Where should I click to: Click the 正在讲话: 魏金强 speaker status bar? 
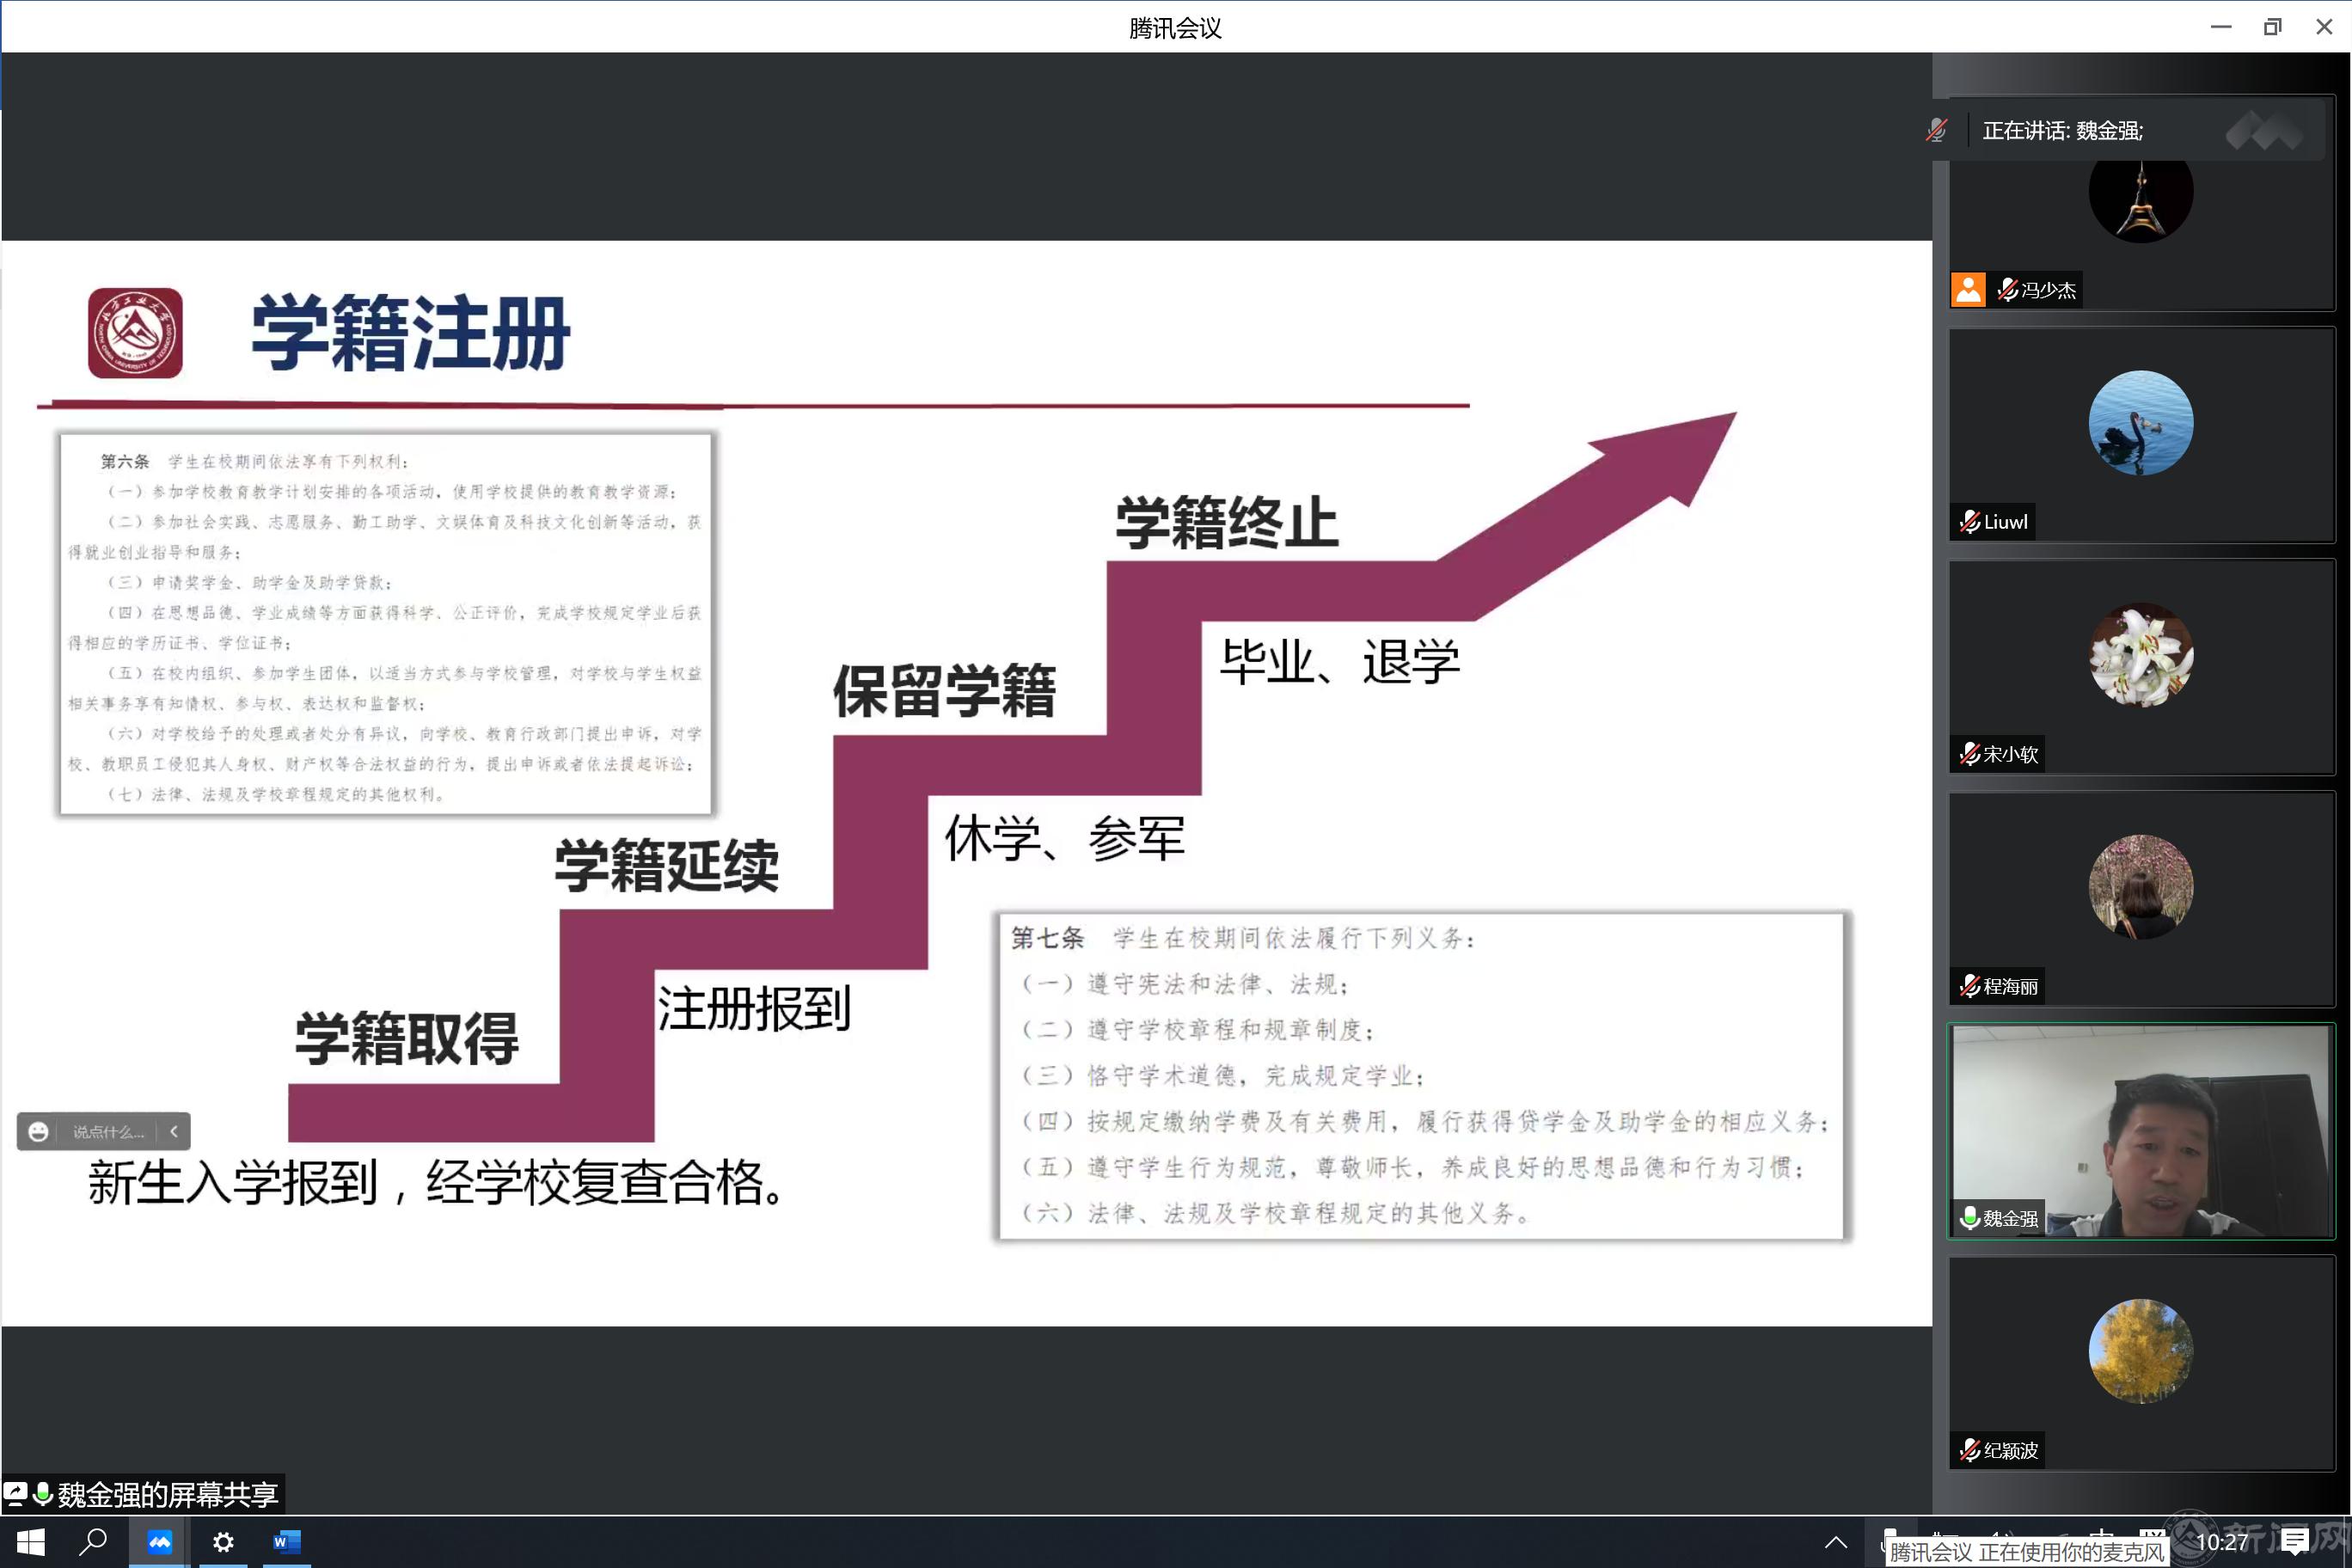coord(2062,131)
